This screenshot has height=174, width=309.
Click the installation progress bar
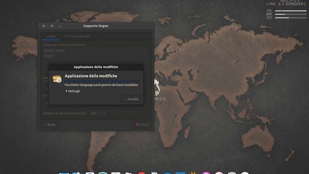pos(102,81)
